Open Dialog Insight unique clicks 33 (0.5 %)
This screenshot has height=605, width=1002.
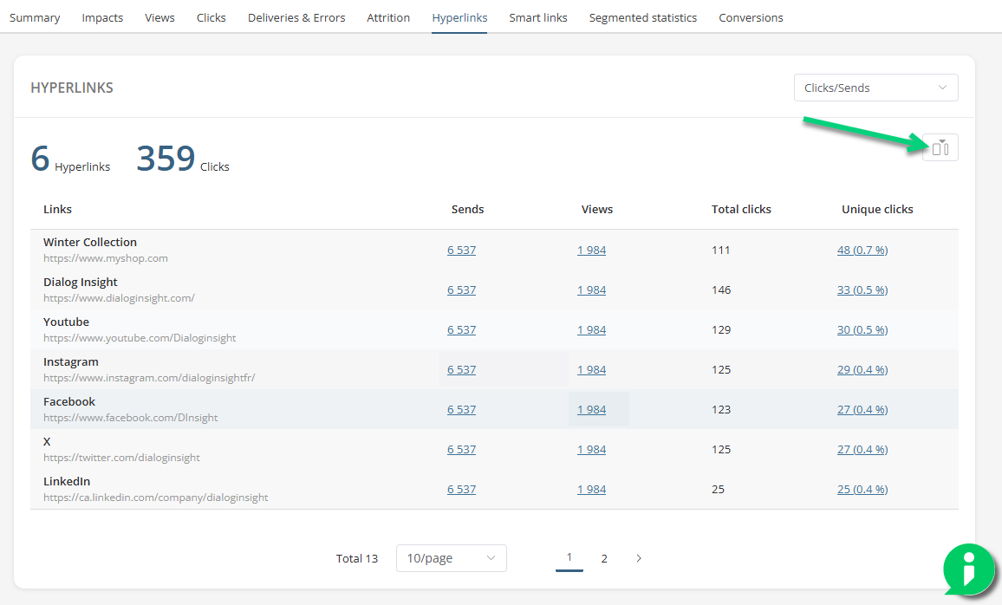coord(862,290)
